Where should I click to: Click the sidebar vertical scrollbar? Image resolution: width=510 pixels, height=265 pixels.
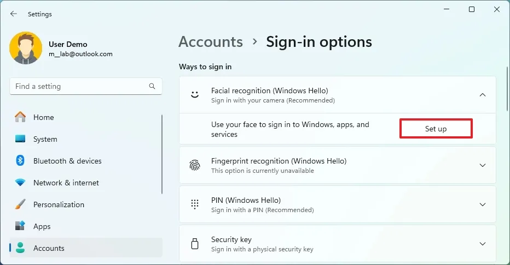click(x=162, y=154)
